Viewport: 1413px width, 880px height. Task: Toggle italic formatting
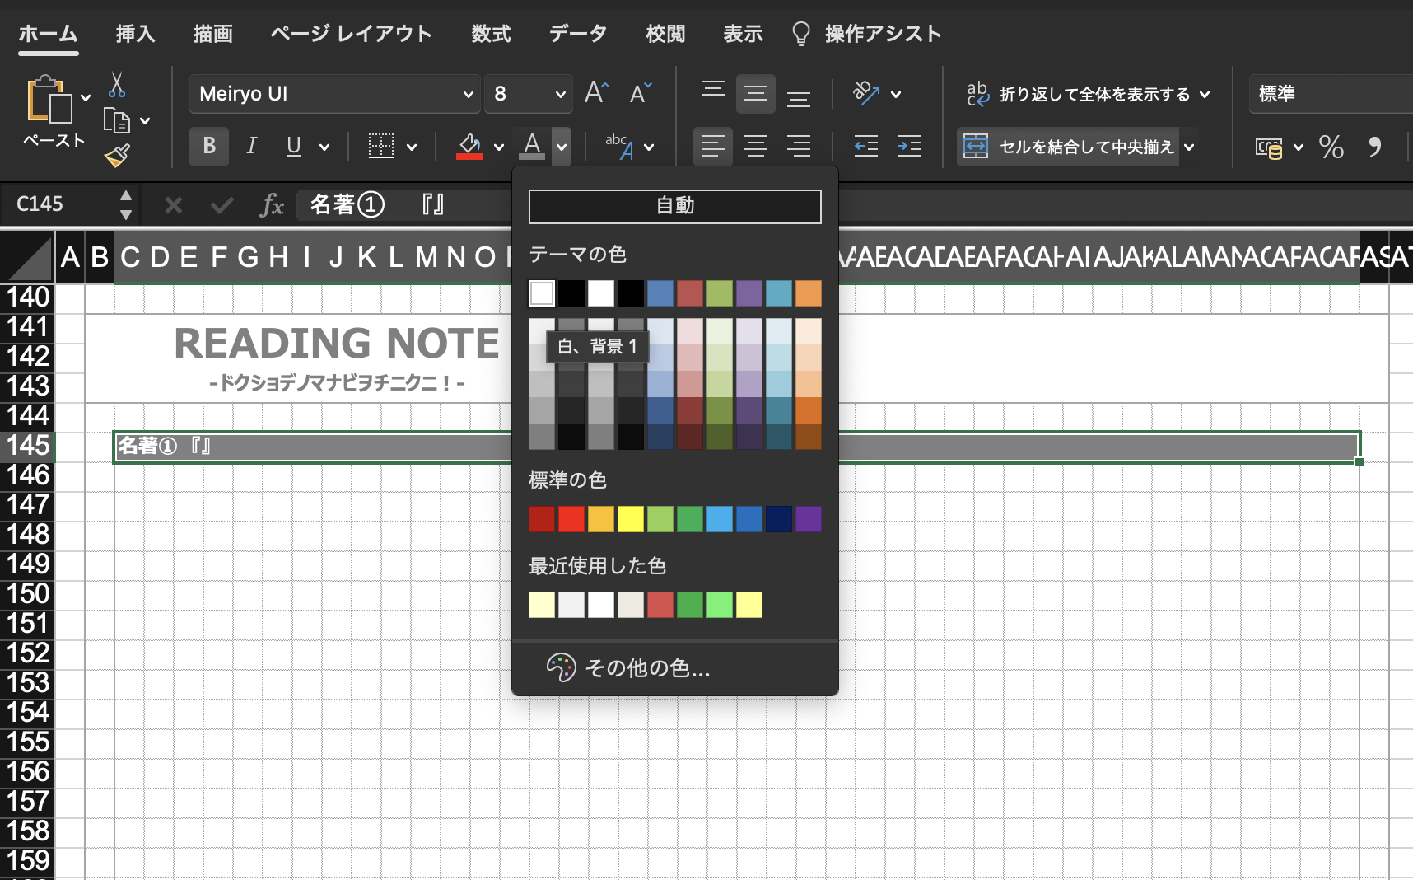click(x=252, y=147)
